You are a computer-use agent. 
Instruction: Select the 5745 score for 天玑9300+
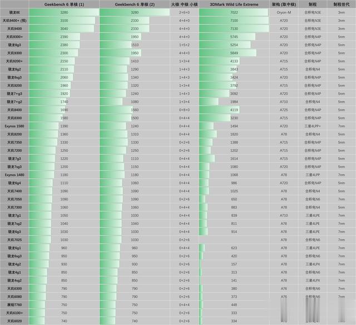234,37
